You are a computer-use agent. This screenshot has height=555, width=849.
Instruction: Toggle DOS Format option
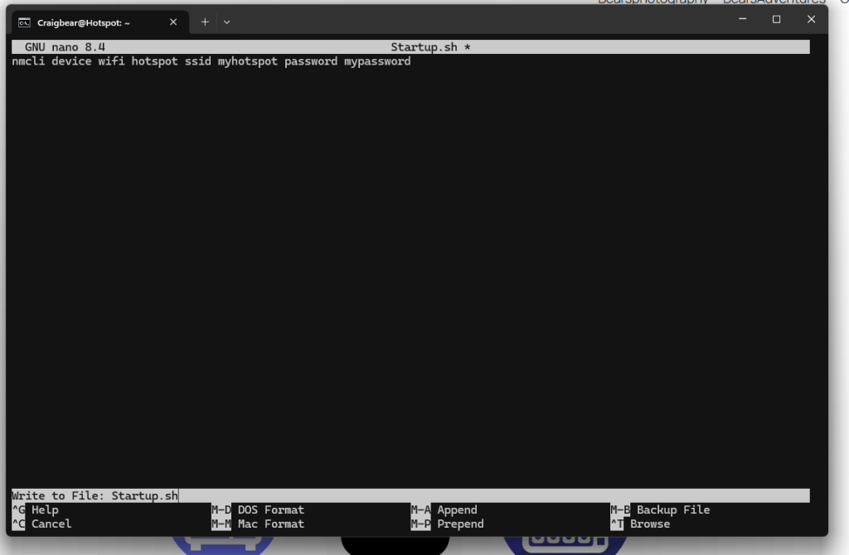[x=270, y=510]
